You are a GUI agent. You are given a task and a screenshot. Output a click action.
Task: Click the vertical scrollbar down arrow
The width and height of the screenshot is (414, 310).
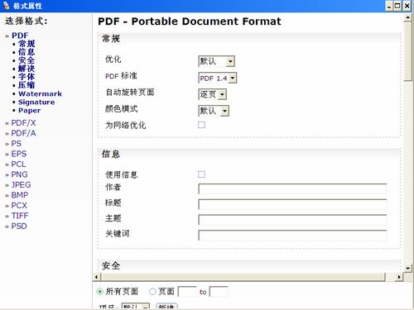click(408, 268)
